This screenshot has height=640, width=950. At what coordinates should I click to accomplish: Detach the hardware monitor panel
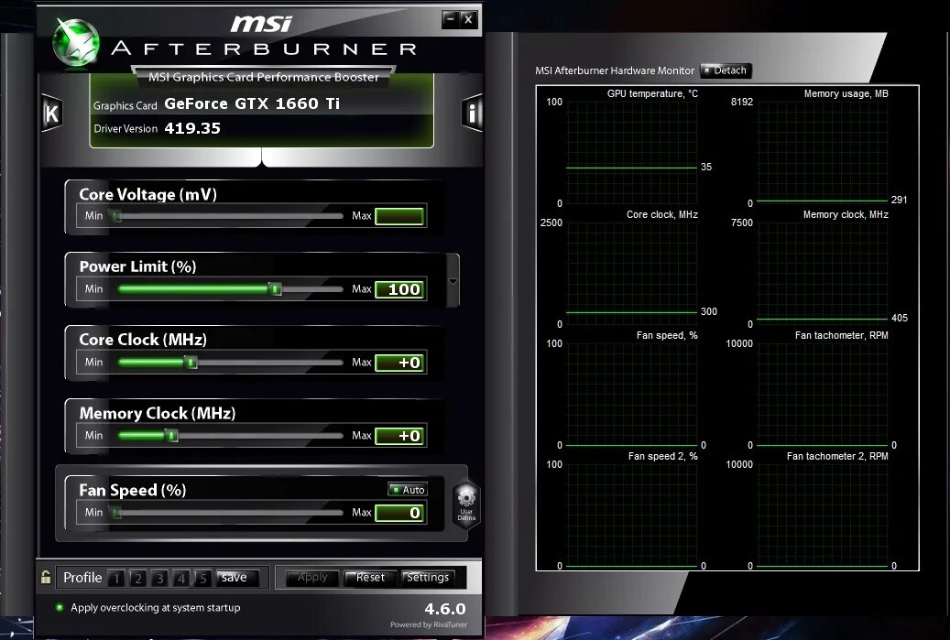tap(726, 71)
